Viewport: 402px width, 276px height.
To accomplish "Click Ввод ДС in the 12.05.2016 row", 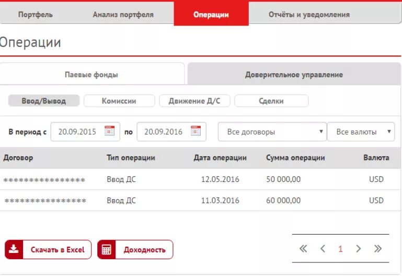I will [x=121, y=179].
